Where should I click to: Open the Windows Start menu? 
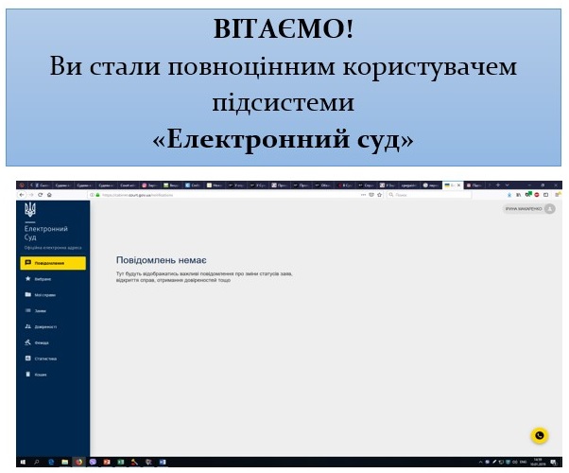tap(22, 462)
